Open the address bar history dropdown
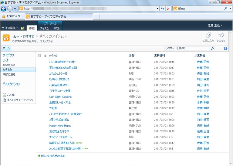The width and height of the screenshot is (233, 166). [157, 8]
